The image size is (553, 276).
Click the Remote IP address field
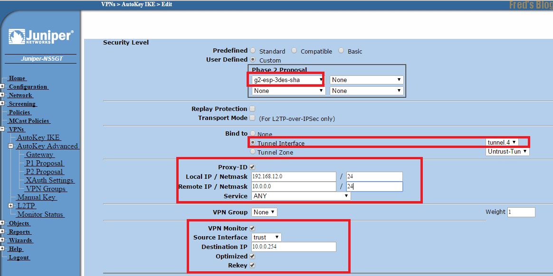(x=294, y=186)
